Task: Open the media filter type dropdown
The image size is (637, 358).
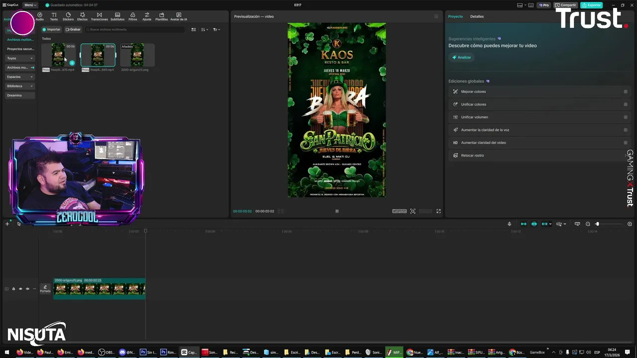Action: pos(216,29)
